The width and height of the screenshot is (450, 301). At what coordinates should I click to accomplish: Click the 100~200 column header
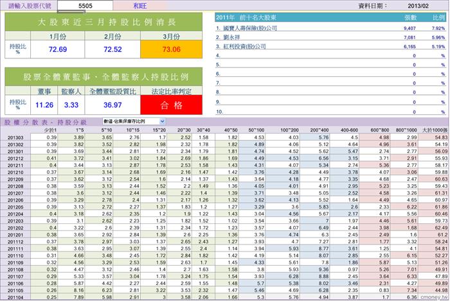289,130
